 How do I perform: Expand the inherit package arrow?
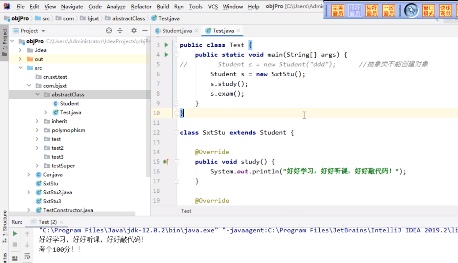click(x=37, y=121)
